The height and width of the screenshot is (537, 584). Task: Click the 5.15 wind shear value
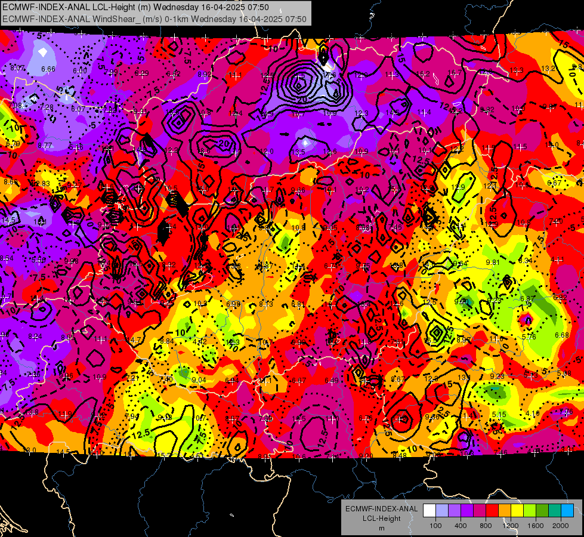point(499,414)
